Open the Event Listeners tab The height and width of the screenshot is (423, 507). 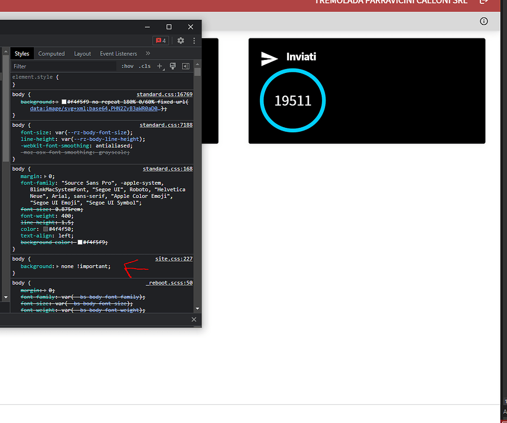pyautogui.click(x=118, y=53)
